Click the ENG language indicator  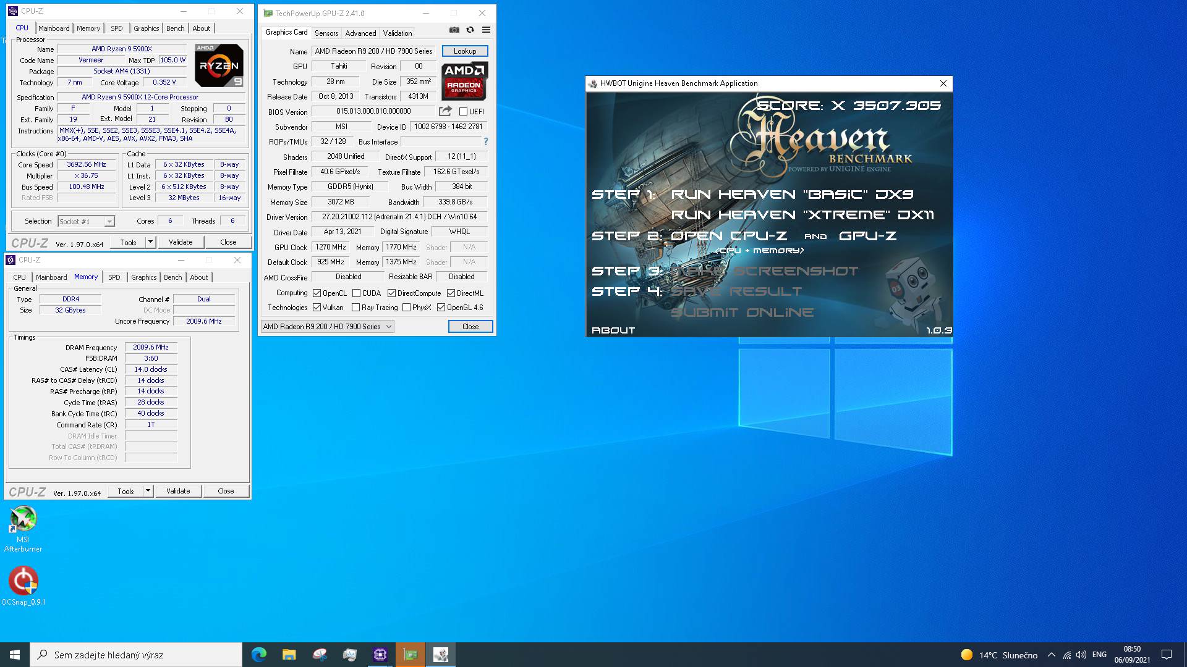pos(1099,655)
